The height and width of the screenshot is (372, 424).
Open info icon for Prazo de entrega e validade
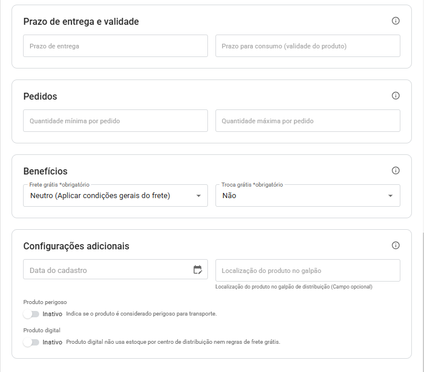[396, 21]
